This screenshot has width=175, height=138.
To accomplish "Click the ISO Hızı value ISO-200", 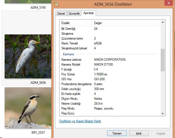I will click(99, 79).
